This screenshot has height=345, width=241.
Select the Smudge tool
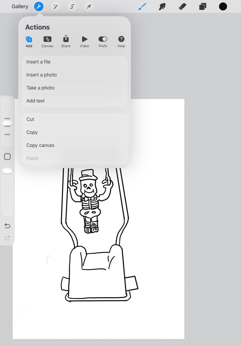click(x=162, y=7)
